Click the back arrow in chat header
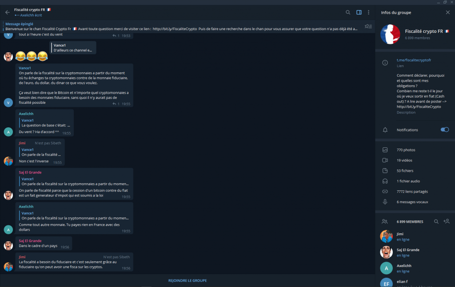 point(7,12)
